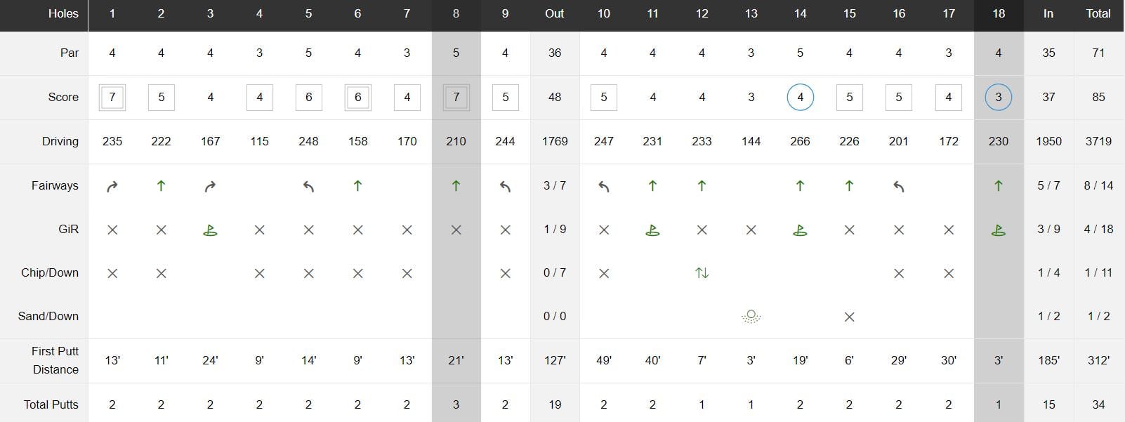The height and width of the screenshot is (422, 1125).
Task: Click the missed sand save X on hole 15
Action: click(849, 317)
